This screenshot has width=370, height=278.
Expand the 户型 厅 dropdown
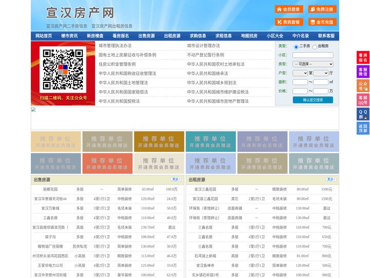(x=321, y=73)
